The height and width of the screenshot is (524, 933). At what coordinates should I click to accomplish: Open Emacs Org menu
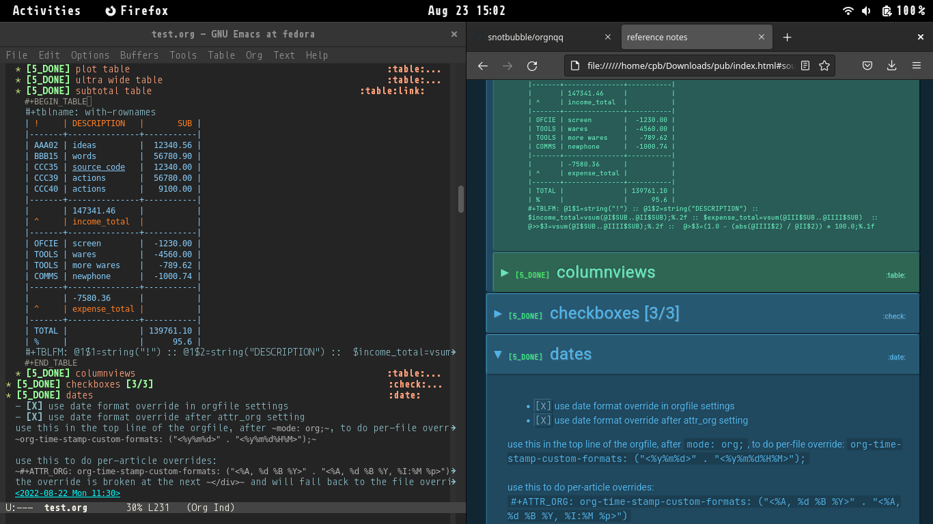pyautogui.click(x=254, y=55)
